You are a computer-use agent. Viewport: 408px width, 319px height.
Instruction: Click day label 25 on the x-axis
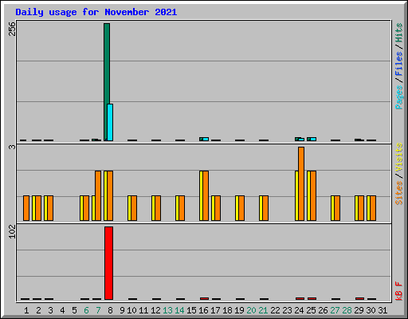click(x=311, y=310)
